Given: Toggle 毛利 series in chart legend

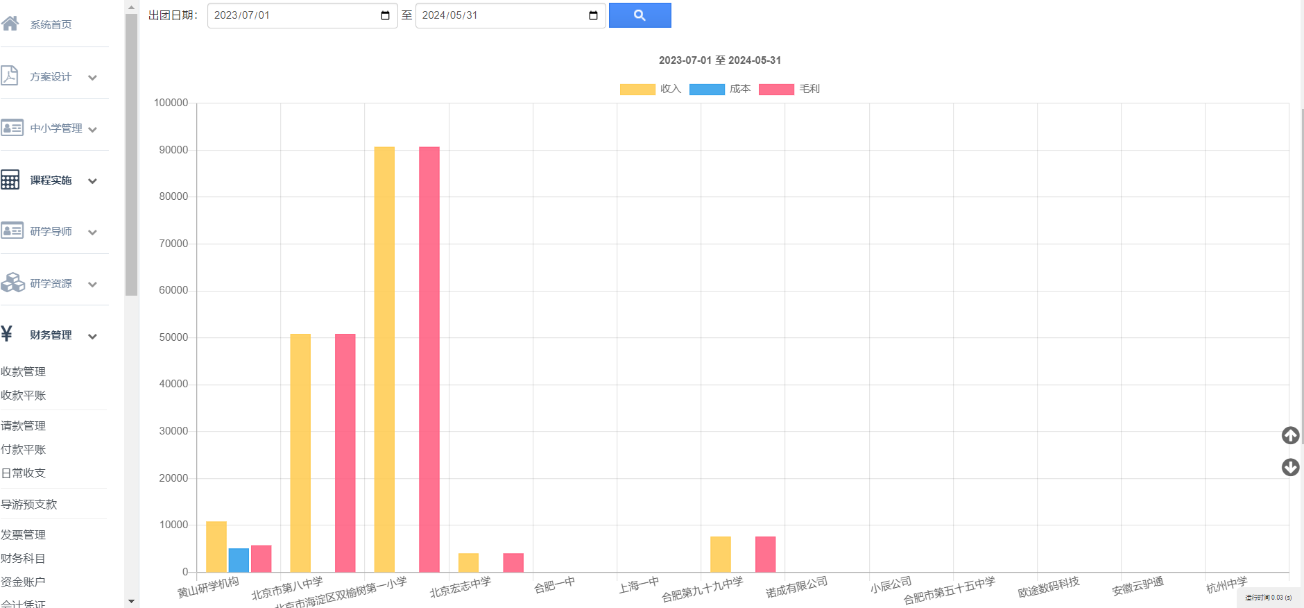Looking at the screenshot, I should pos(789,89).
